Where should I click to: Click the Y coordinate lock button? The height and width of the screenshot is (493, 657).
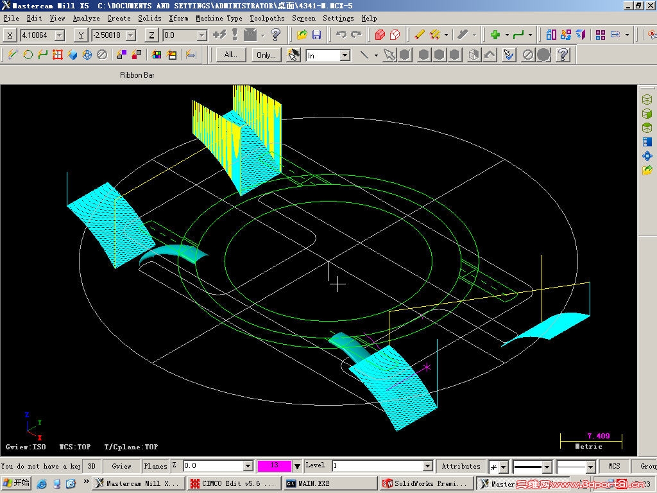[x=80, y=35]
